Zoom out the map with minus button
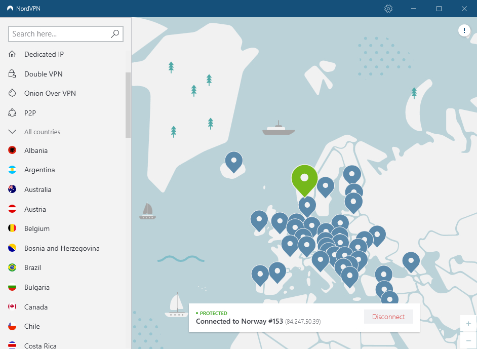The image size is (477, 349). point(468,340)
